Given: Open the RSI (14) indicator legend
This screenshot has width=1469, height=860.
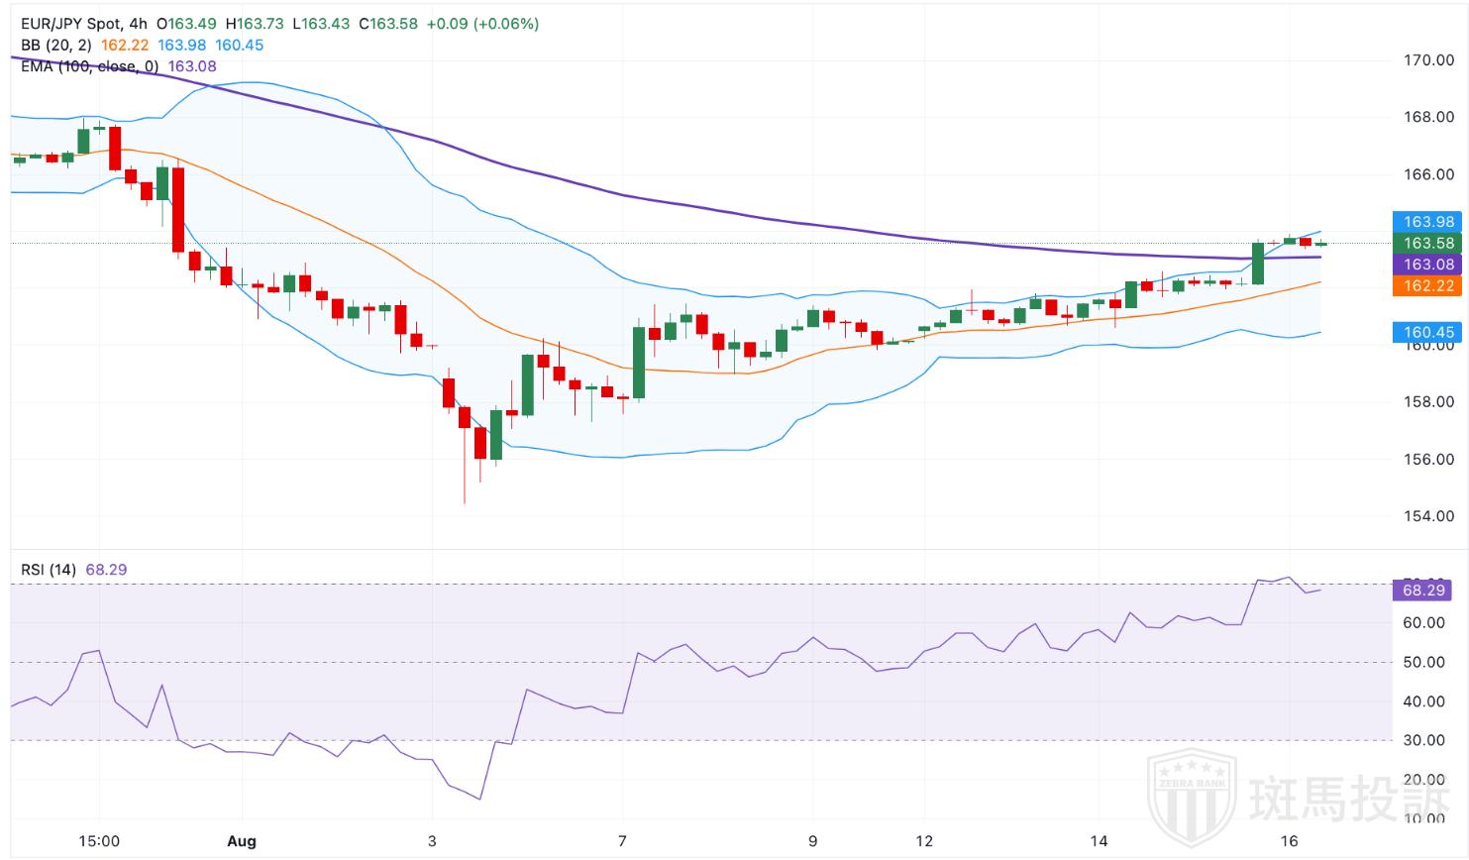Looking at the screenshot, I should [49, 570].
